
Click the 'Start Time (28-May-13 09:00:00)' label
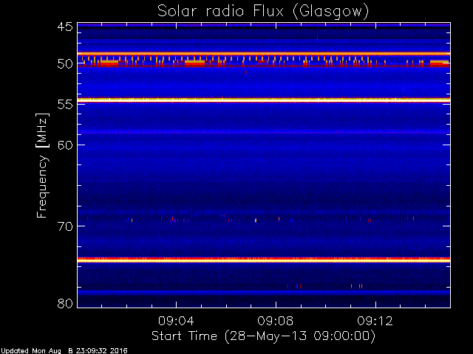(x=263, y=336)
